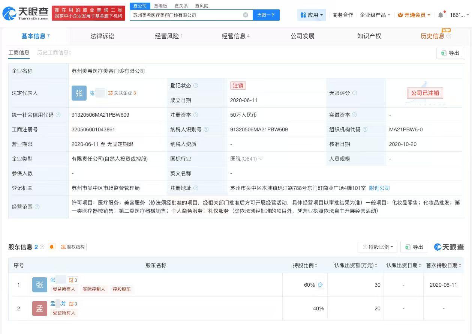The width and height of the screenshot is (472, 334).
Task: Click the 核准日期 value 2020-10-20
Action: pos(403,144)
